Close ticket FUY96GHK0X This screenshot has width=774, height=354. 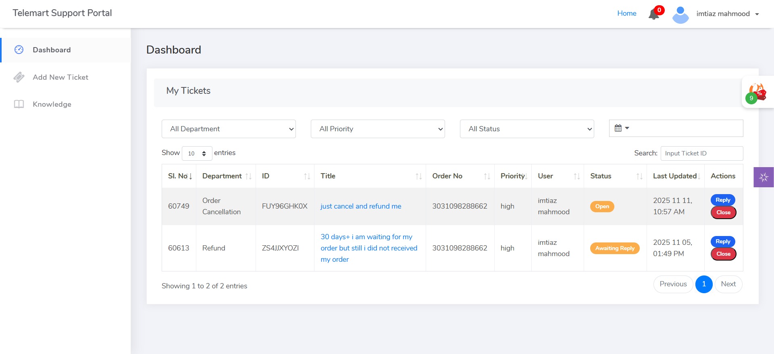click(723, 212)
